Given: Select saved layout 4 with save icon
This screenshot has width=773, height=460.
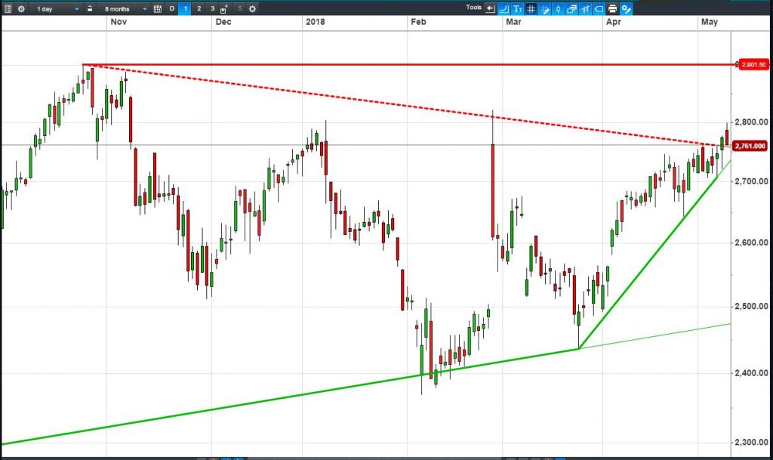Looking at the screenshot, I should tap(223, 9).
